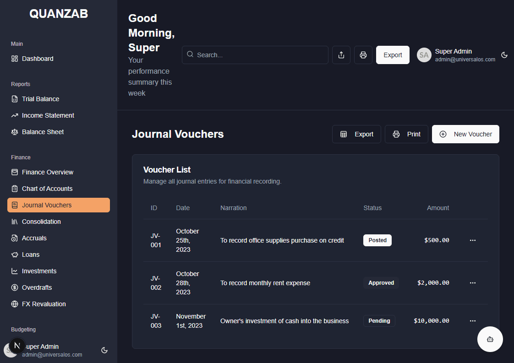
Task: Open Dashboard from the sidebar
Action: [x=59, y=59]
